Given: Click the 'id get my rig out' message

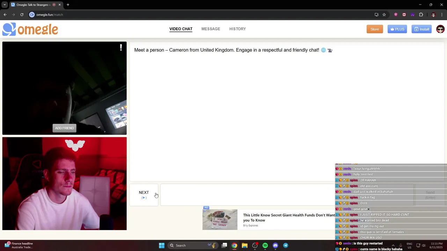Looking at the screenshot, I should pyautogui.click(x=372, y=226).
